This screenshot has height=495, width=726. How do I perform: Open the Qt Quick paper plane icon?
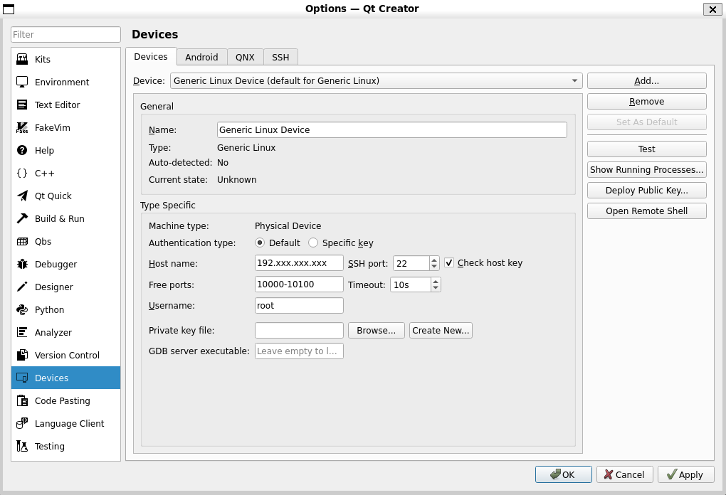click(22, 196)
